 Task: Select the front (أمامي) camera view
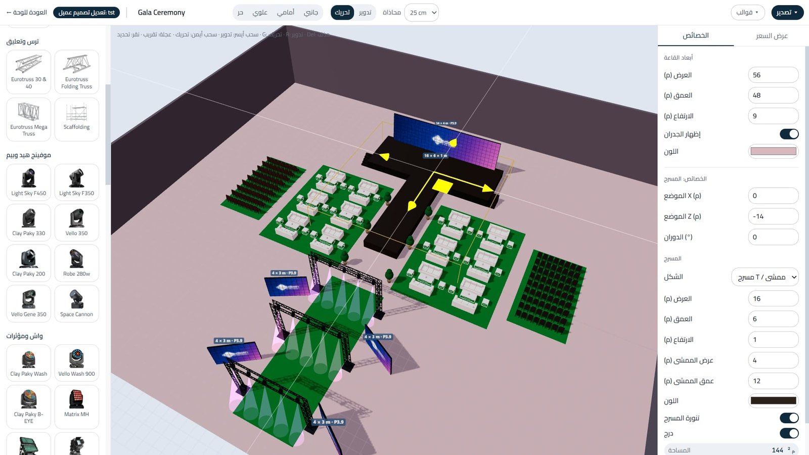coord(286,12)
